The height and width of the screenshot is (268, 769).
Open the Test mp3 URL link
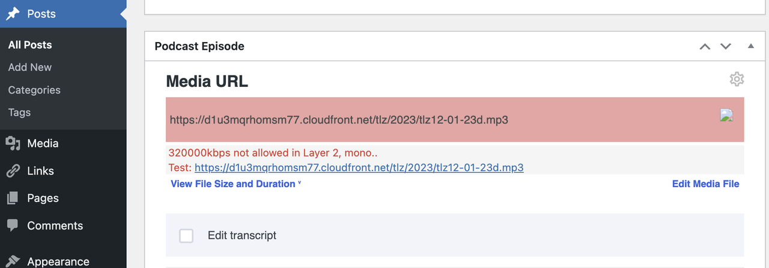[359, 168]
